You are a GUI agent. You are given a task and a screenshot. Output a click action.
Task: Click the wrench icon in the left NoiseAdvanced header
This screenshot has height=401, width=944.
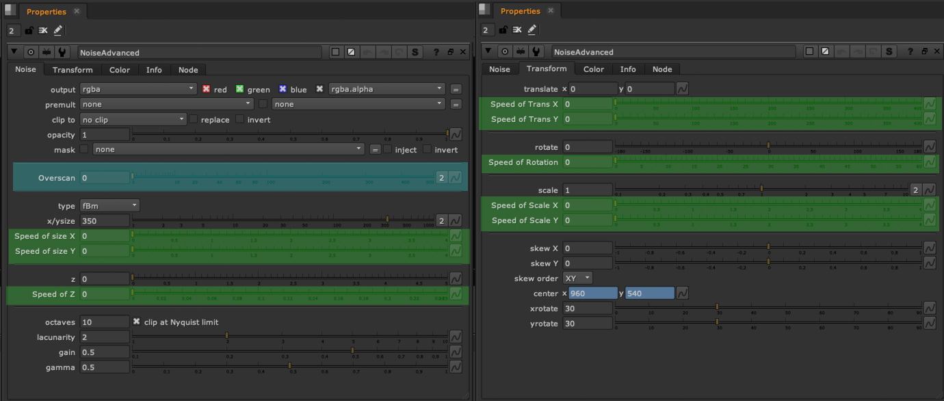click(x=62, y=53)
